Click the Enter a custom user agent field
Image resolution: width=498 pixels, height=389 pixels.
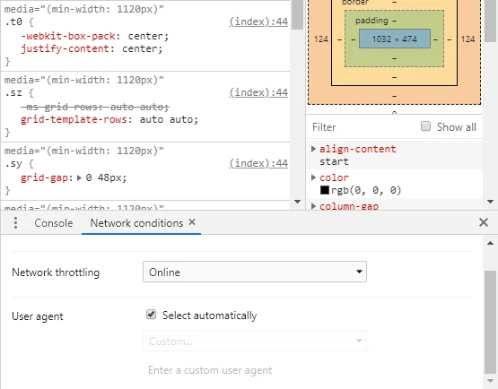click(x=255, y=370)
